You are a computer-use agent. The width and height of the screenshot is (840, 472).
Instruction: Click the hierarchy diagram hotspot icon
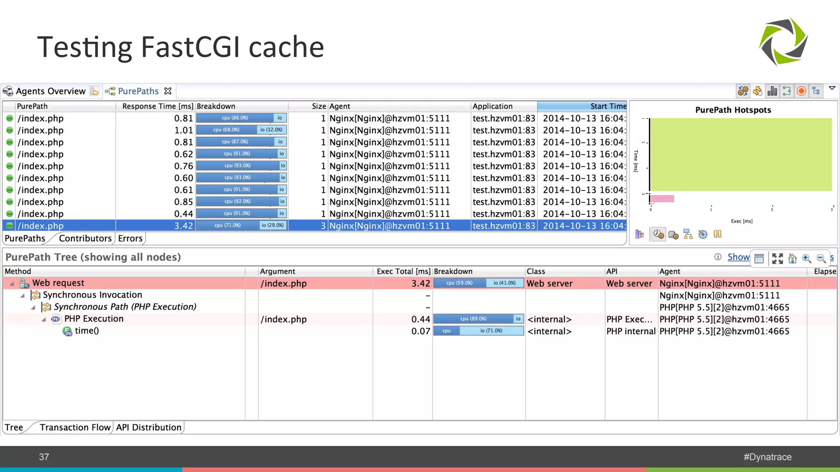(x=688, y=234)
